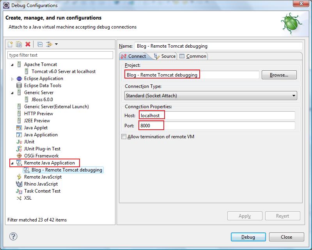Click the Java Applet icon

click(19, 128)
